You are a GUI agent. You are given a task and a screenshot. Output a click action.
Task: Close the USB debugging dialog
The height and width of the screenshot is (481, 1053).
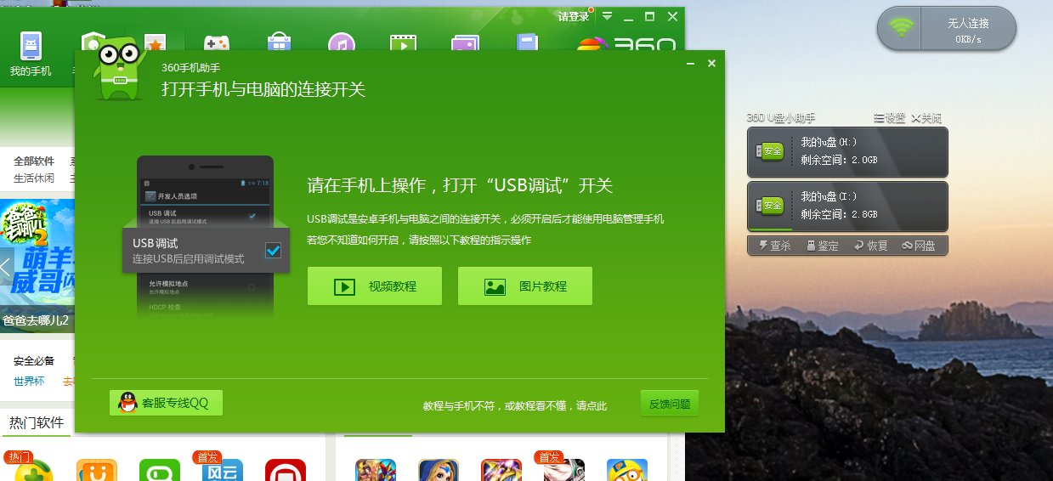coord(711,64)
